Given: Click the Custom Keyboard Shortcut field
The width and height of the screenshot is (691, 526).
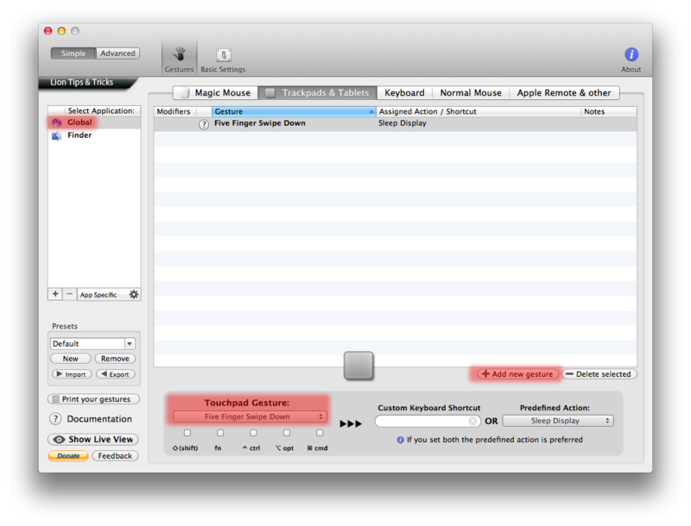Looking at the screenshot, I should (x=428, y=422).
